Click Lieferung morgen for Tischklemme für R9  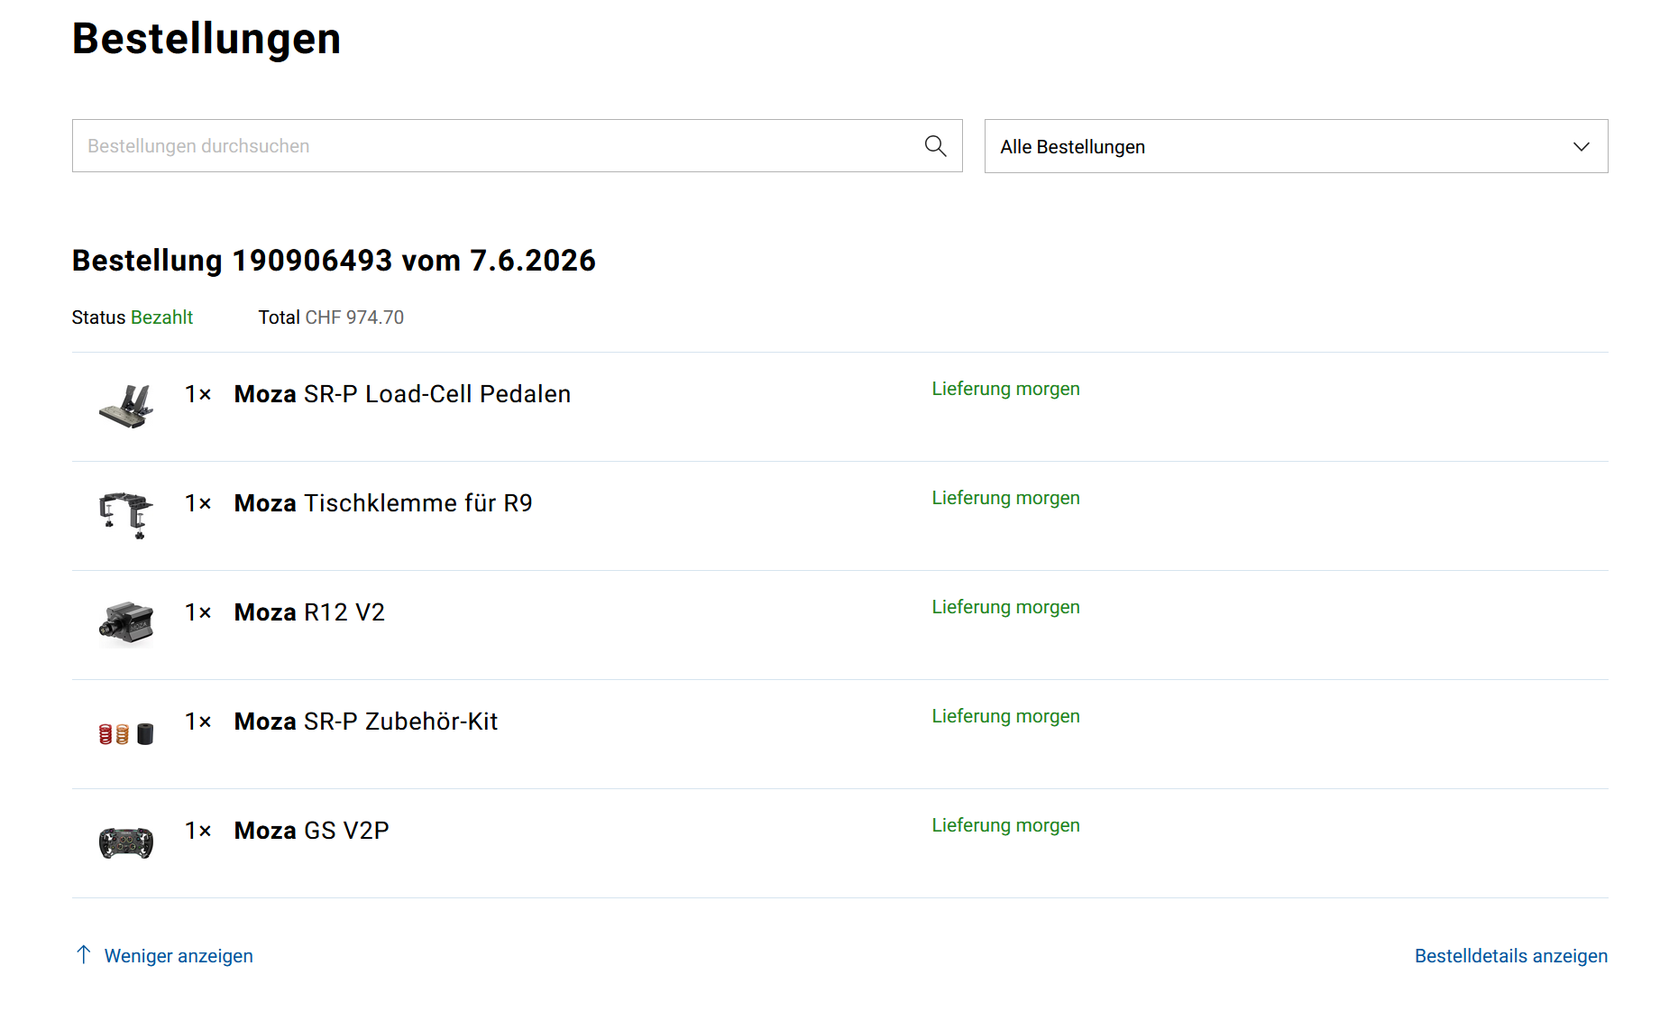[1005, 498]
